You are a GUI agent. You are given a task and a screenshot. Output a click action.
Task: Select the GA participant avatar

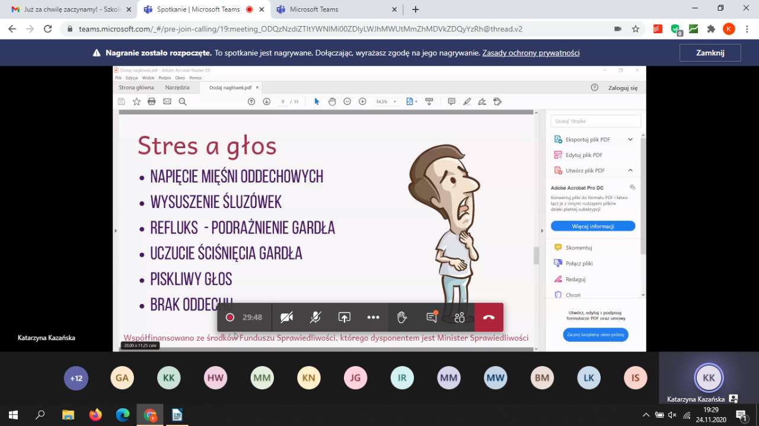pos(122,378)
